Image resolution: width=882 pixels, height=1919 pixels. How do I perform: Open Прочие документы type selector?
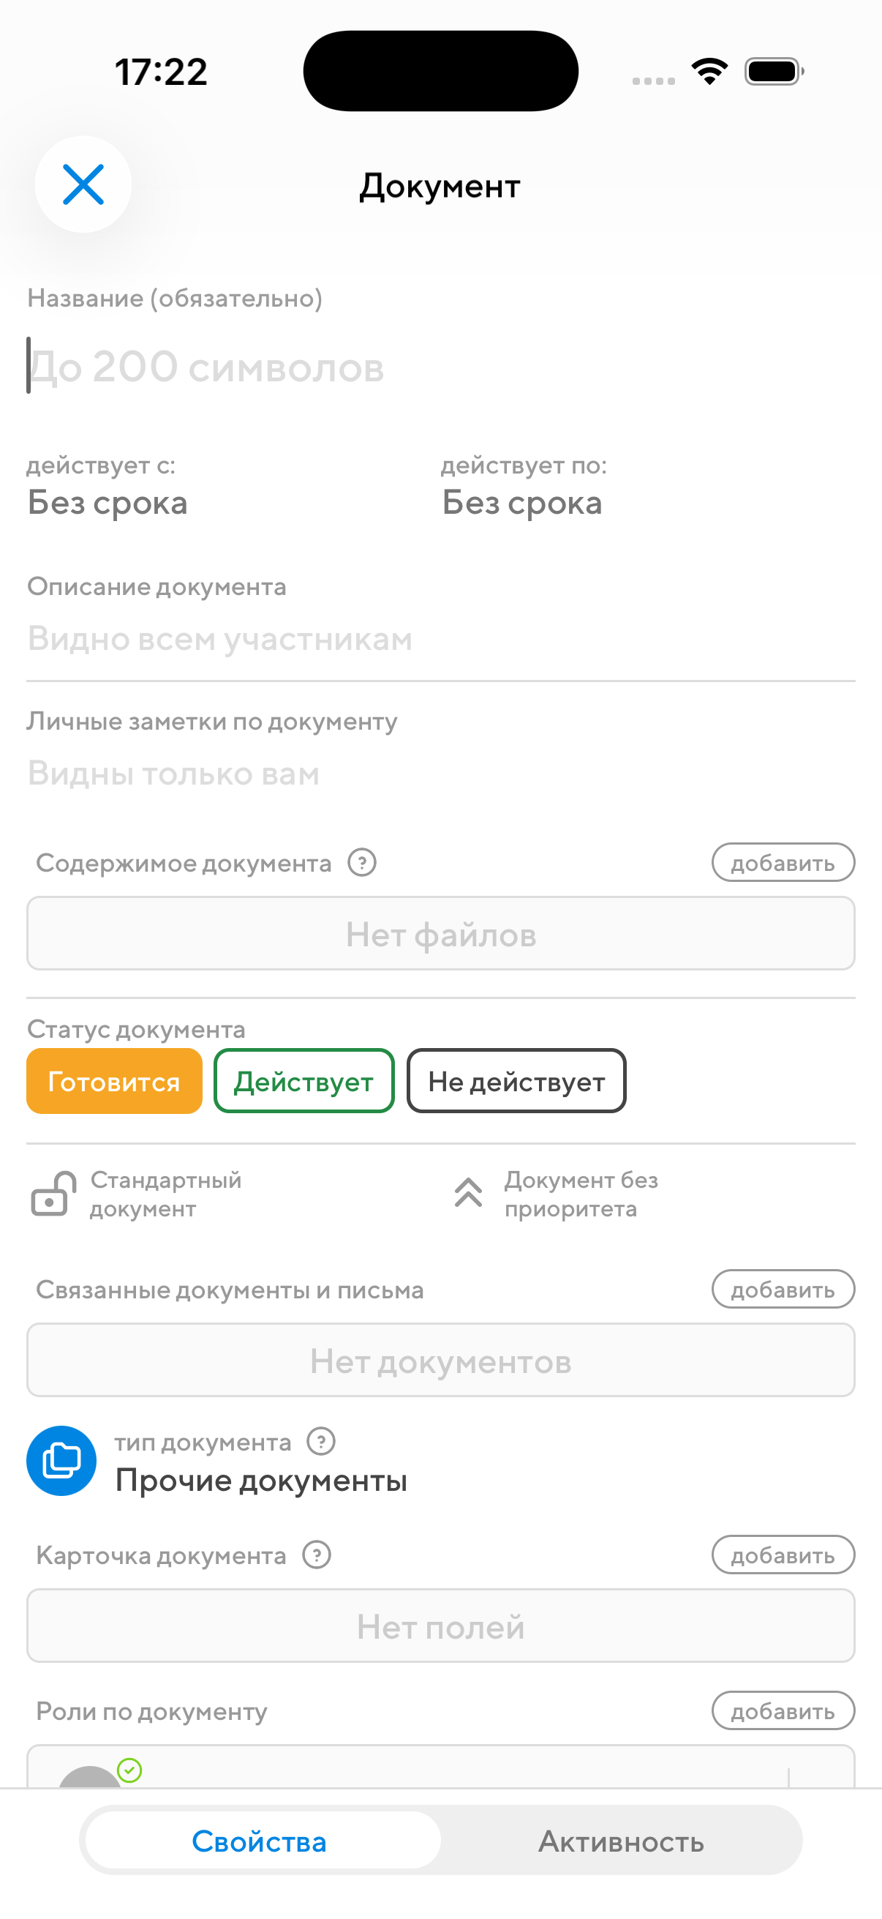[x=260, y=1479]
